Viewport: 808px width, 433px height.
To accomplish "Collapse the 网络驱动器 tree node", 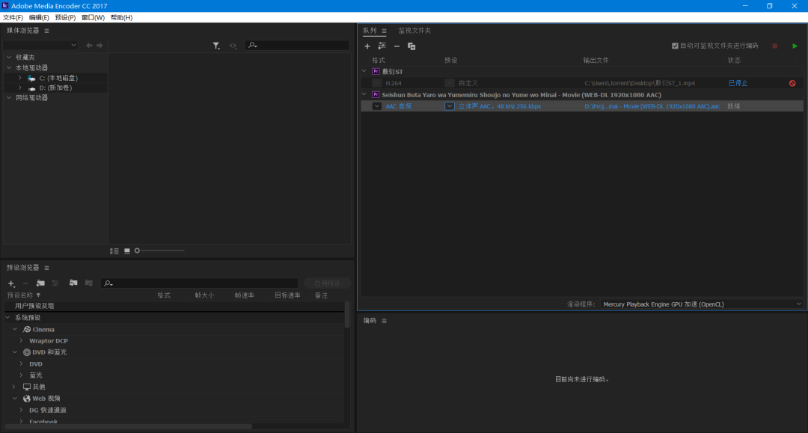I will [x=9, y=97].
